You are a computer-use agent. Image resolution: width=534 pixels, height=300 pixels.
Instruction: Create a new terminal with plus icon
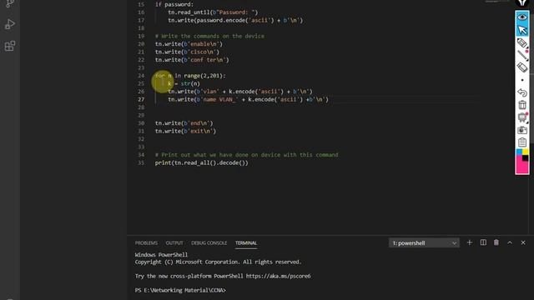[469, 242]
